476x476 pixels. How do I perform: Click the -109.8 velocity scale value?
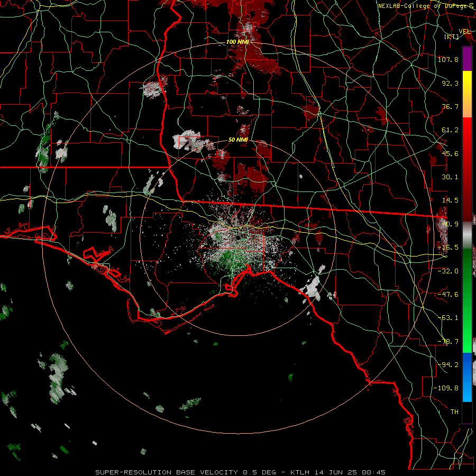(446, 388)
